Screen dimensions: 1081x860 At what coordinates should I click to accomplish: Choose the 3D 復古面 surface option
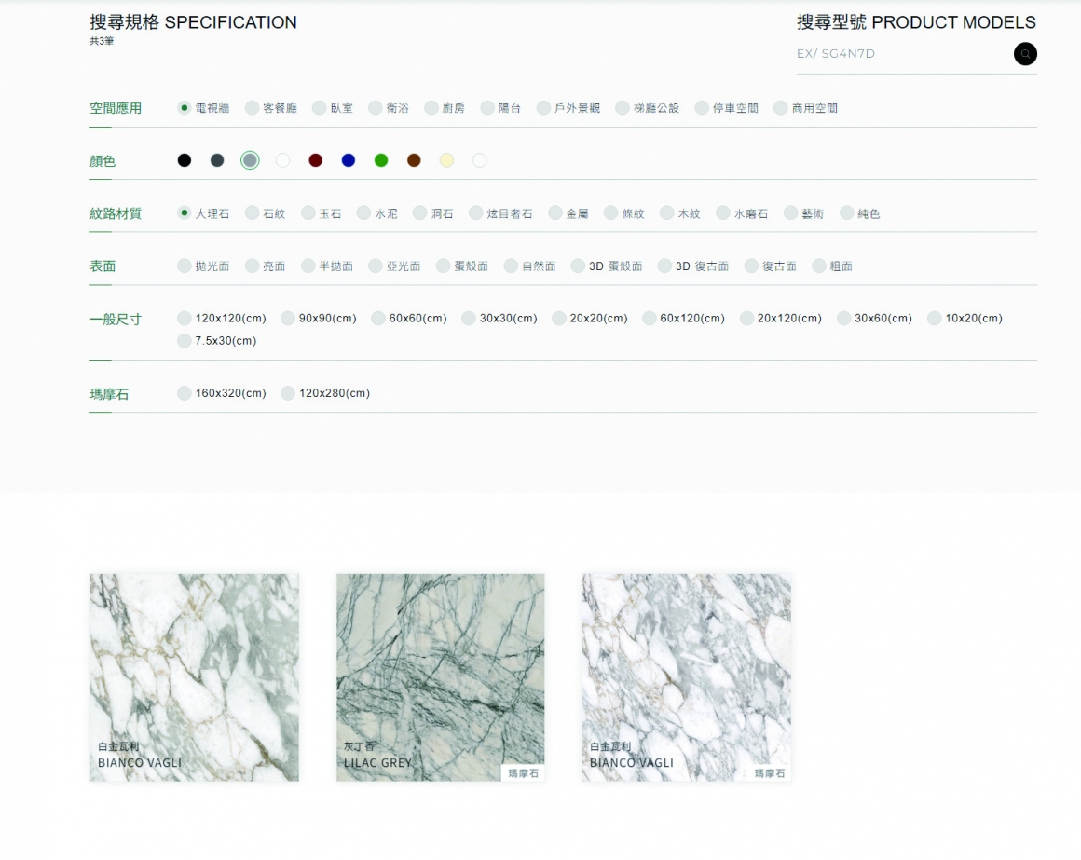pos(665,266)
